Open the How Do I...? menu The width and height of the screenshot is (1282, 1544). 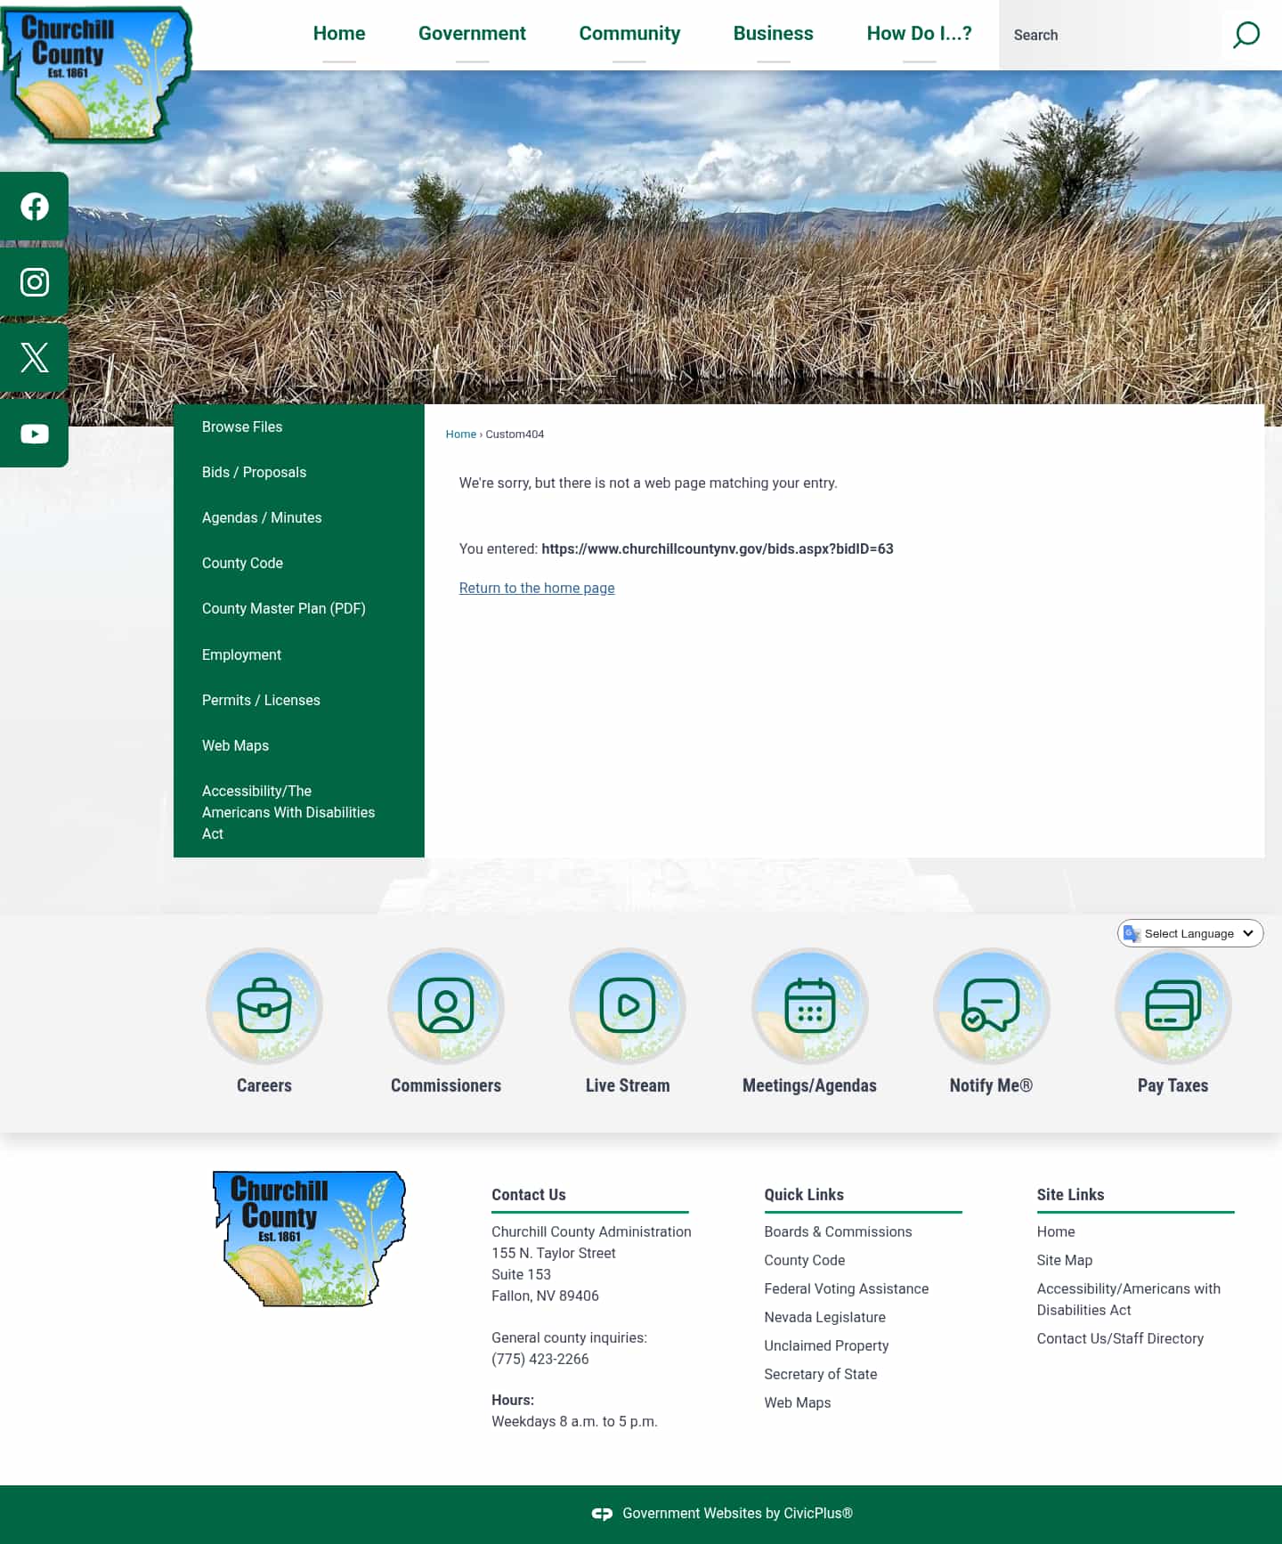point(920,34)
